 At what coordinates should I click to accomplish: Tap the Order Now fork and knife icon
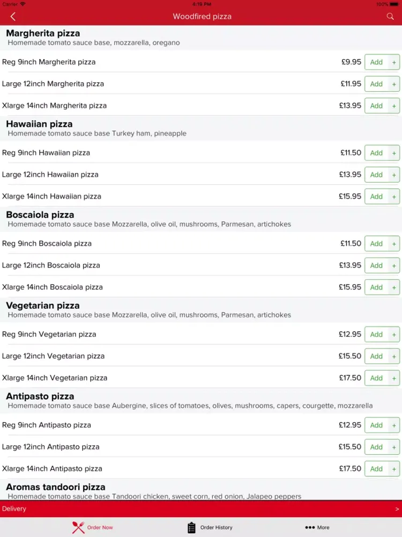(78, 527)
